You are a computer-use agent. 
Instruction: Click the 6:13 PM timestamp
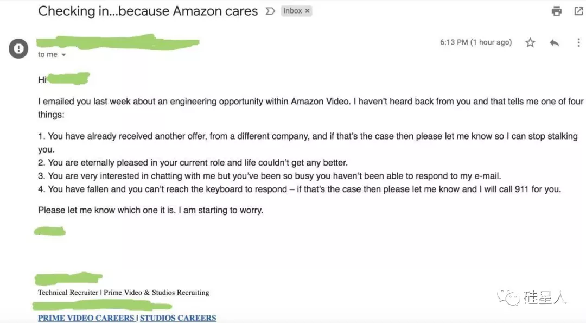point(476,42)
